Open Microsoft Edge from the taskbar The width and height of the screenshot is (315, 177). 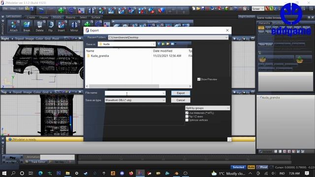coord(40,173)
